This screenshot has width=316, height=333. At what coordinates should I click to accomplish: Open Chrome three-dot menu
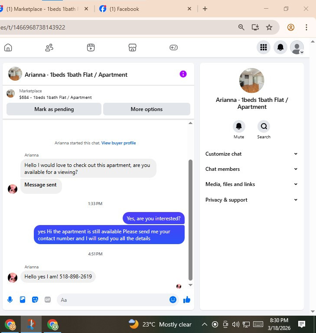306,27
